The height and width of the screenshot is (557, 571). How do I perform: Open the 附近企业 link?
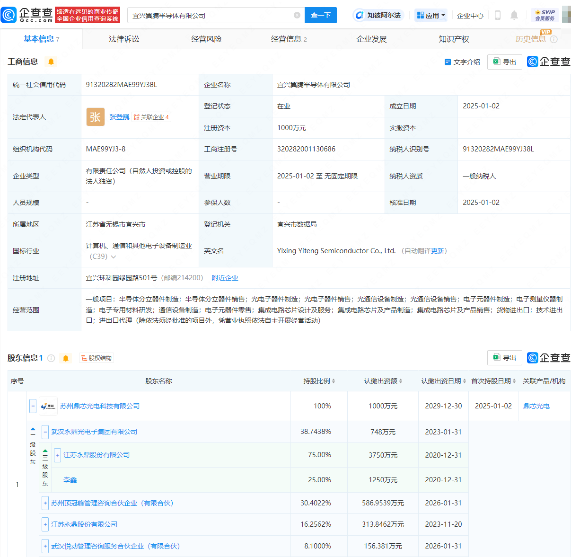(x=225, y=278)
